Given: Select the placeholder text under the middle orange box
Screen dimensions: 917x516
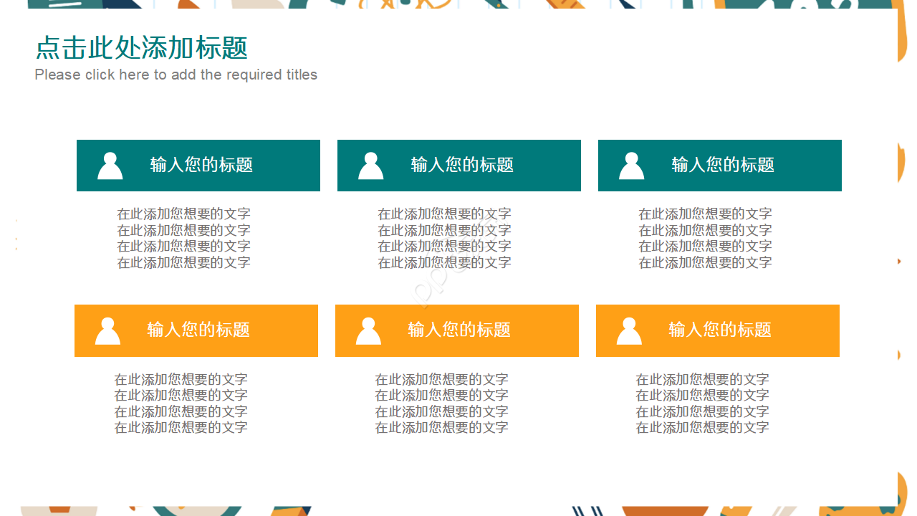Looking at the screenshot, I should tap(441, 403).
